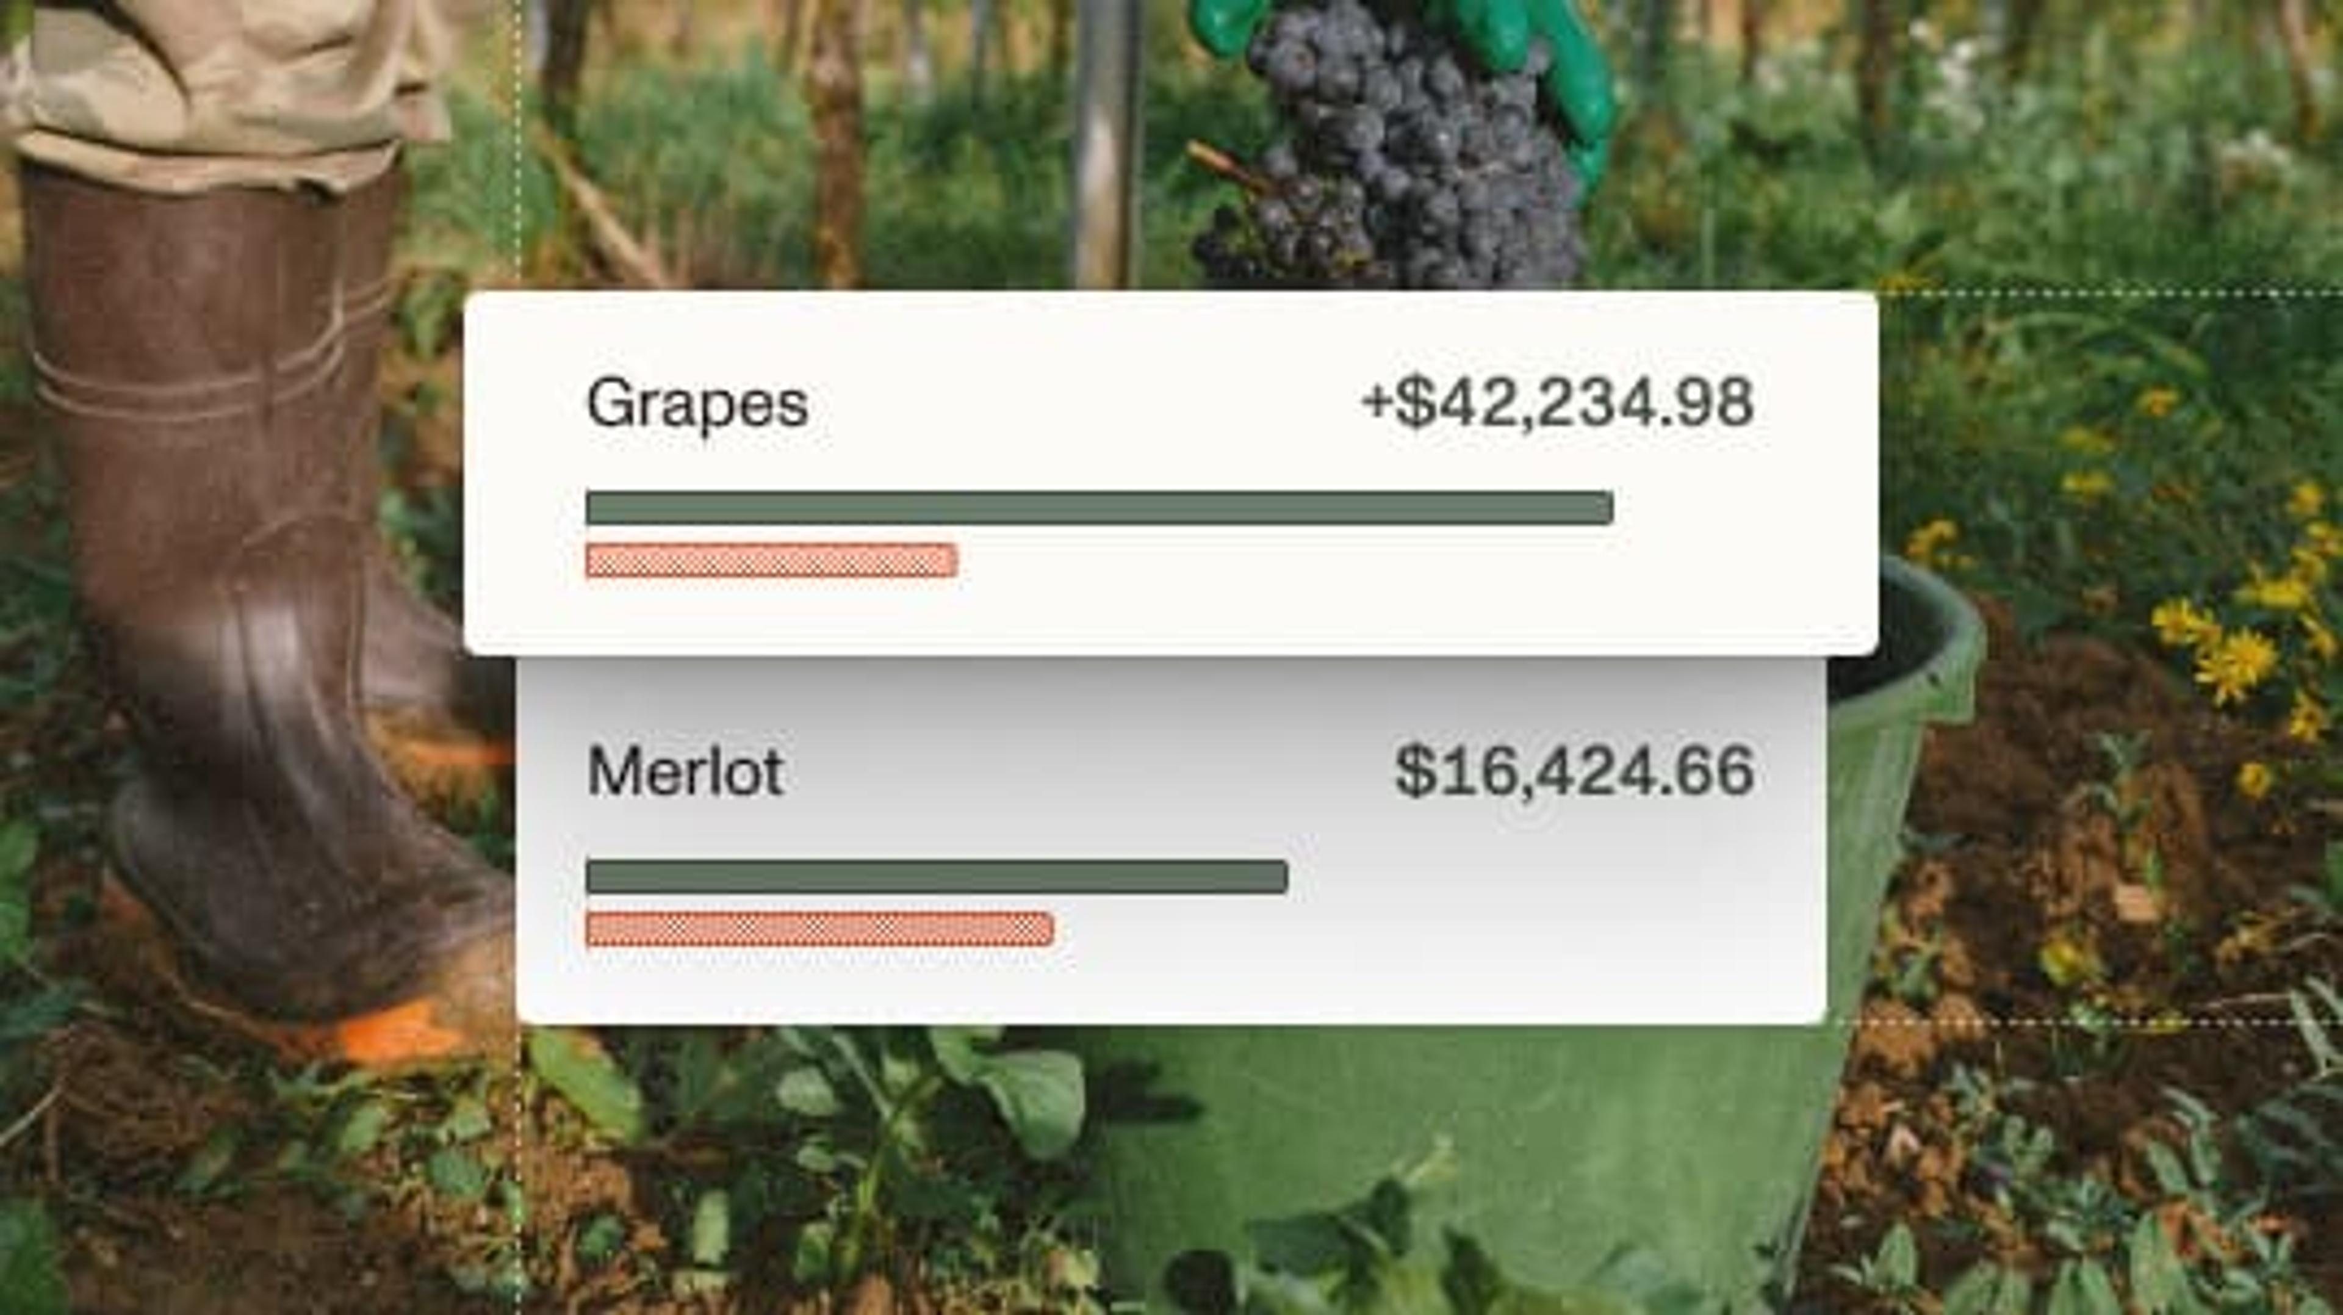Image resolution: width=2343 pixels, height=1315 pixels.
Task: Click the green bar under Grapes
Action: (1099, 508)
